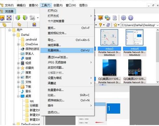Screen dimensions: 159x126
Task: Open the 设置为墙纸 submenu
Action: [67, 78]
